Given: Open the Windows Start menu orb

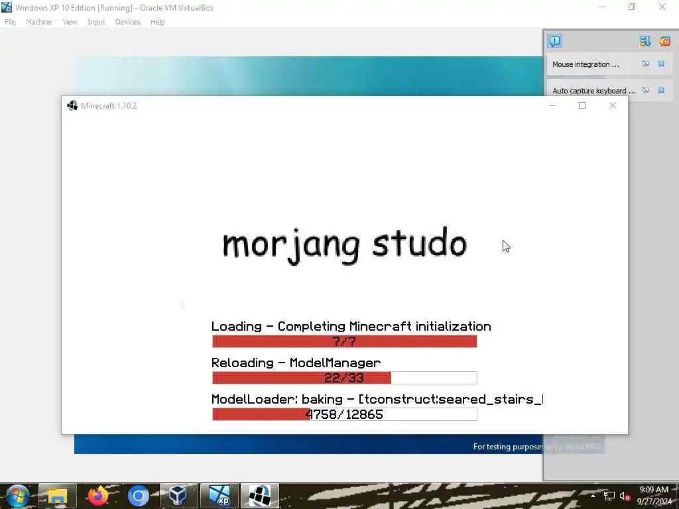Looking at the screenshot, I should [18, 496].
